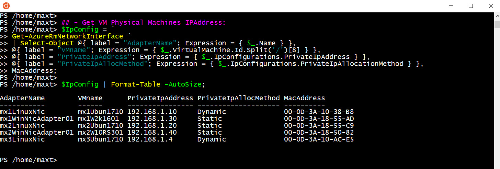Click the bottom empty PS /home/maxt> prompt
This screenshot has width=500, height=169.
tap(29, 160)
